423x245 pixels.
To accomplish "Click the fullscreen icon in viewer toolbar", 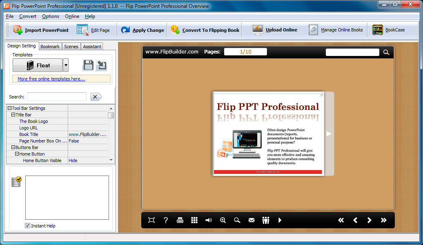I will coord(151,220).
